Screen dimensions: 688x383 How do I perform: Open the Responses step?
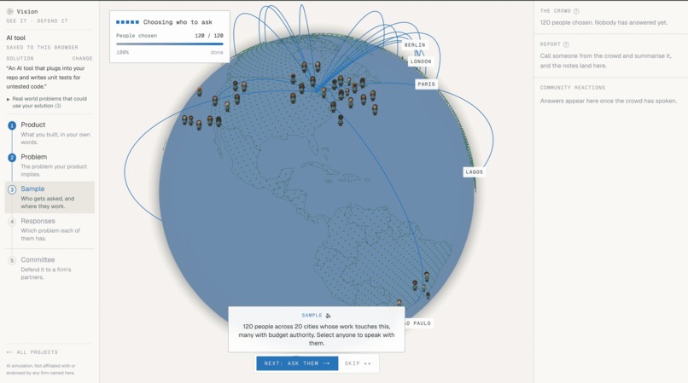(50, 229)
